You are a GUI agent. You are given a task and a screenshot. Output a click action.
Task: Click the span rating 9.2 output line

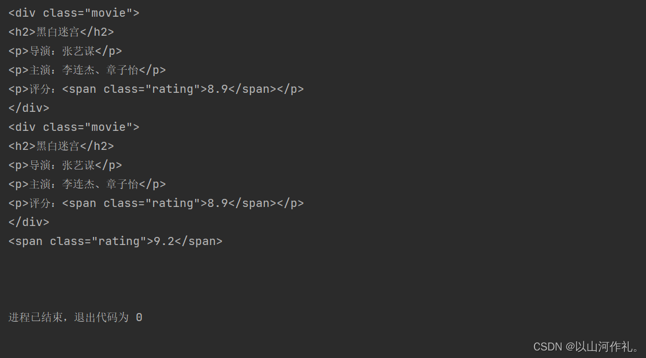[x=115, y=241]
